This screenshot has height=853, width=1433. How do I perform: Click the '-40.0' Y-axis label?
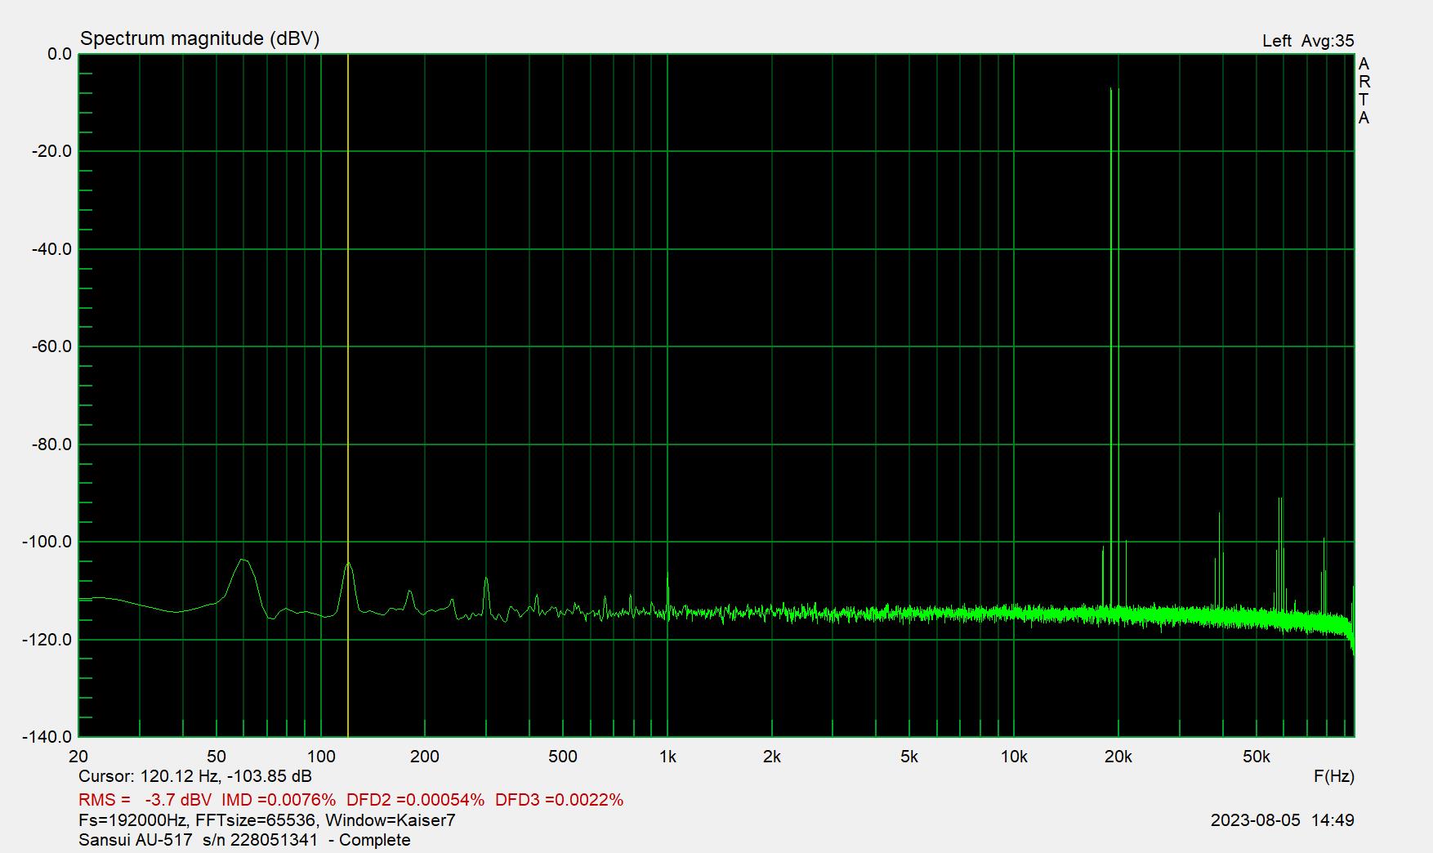pyautogui.click(x=53, y=249)
